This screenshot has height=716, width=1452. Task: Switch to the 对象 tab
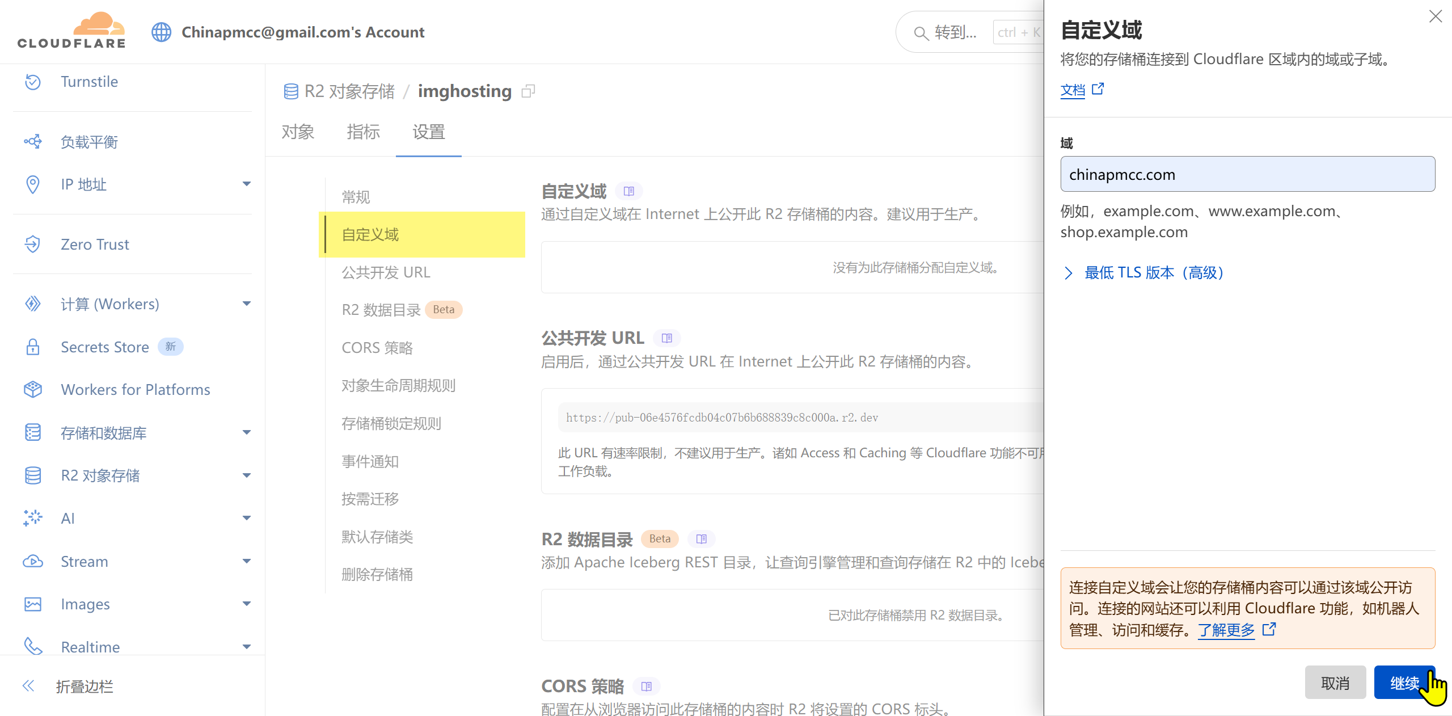tap(298, 132)
